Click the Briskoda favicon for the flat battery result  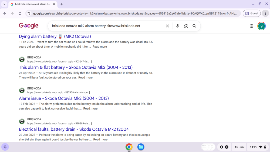22,59
